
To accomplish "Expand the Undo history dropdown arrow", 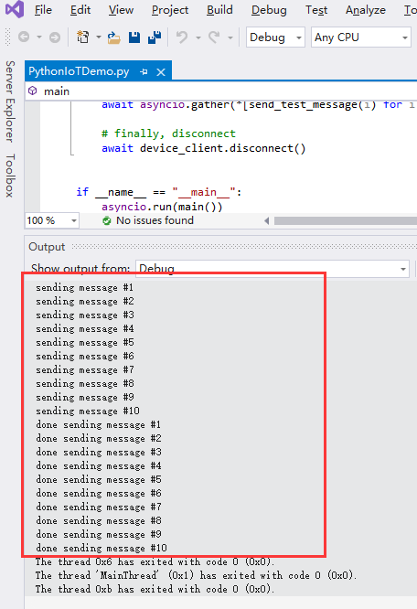I will (198, 37).
